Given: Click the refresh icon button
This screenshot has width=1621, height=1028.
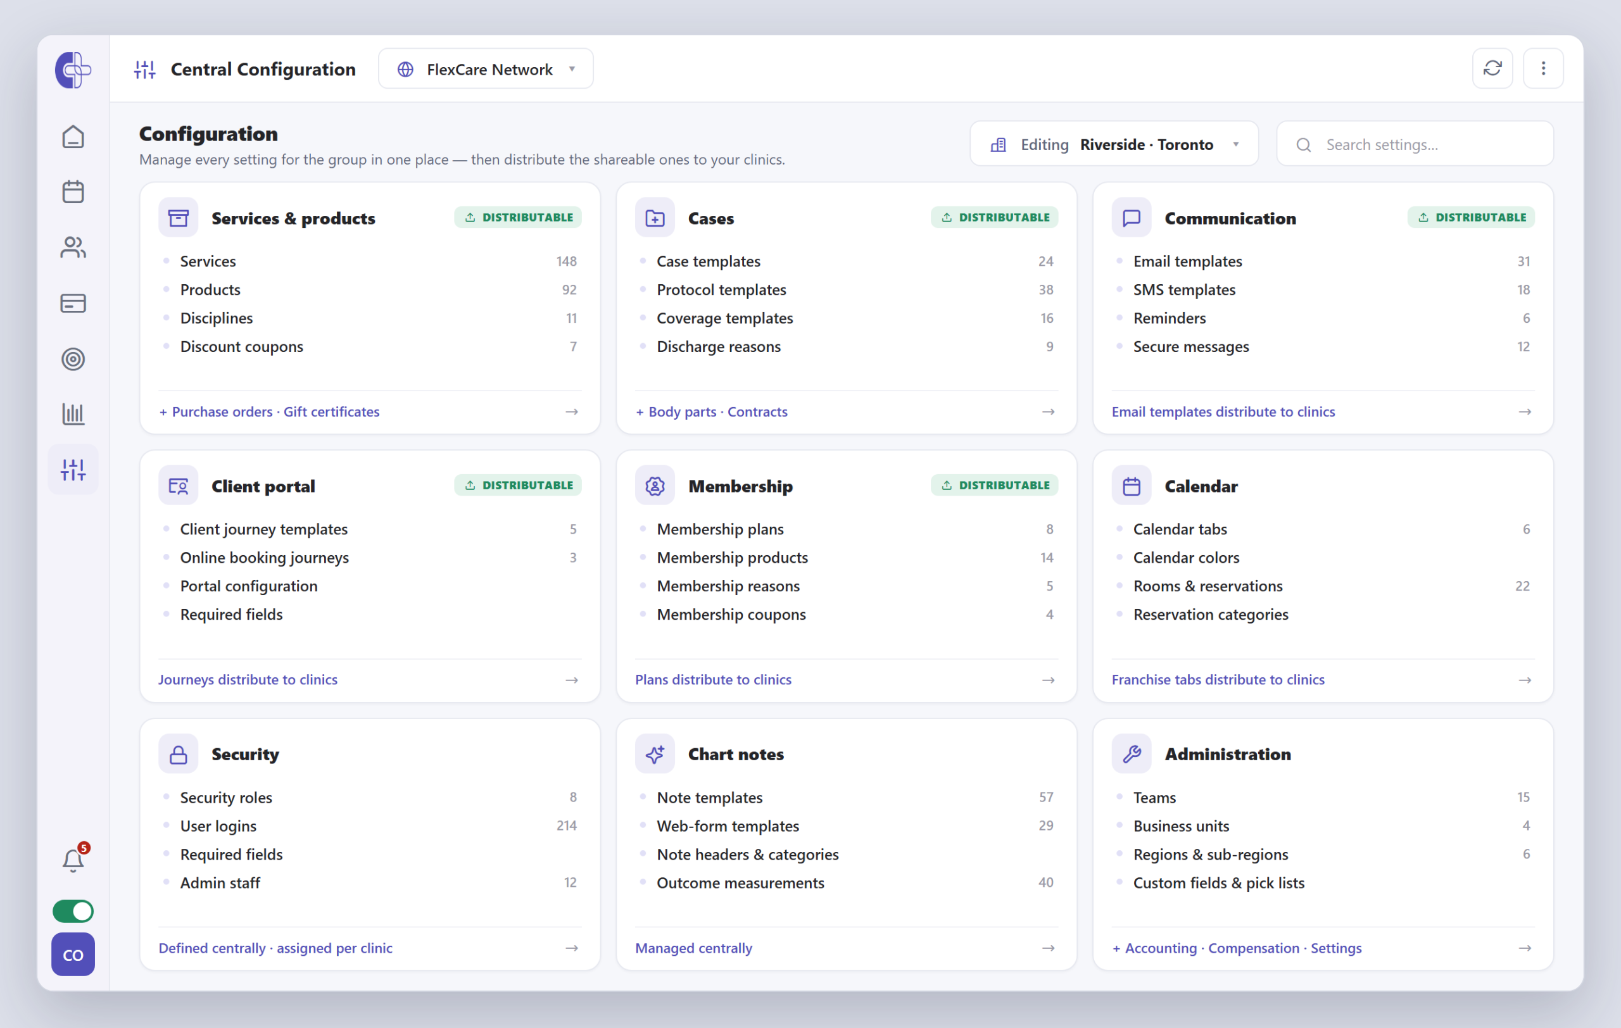Looking at the screenshot, I should [1493, 68].
